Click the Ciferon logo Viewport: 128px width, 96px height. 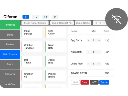10,17
